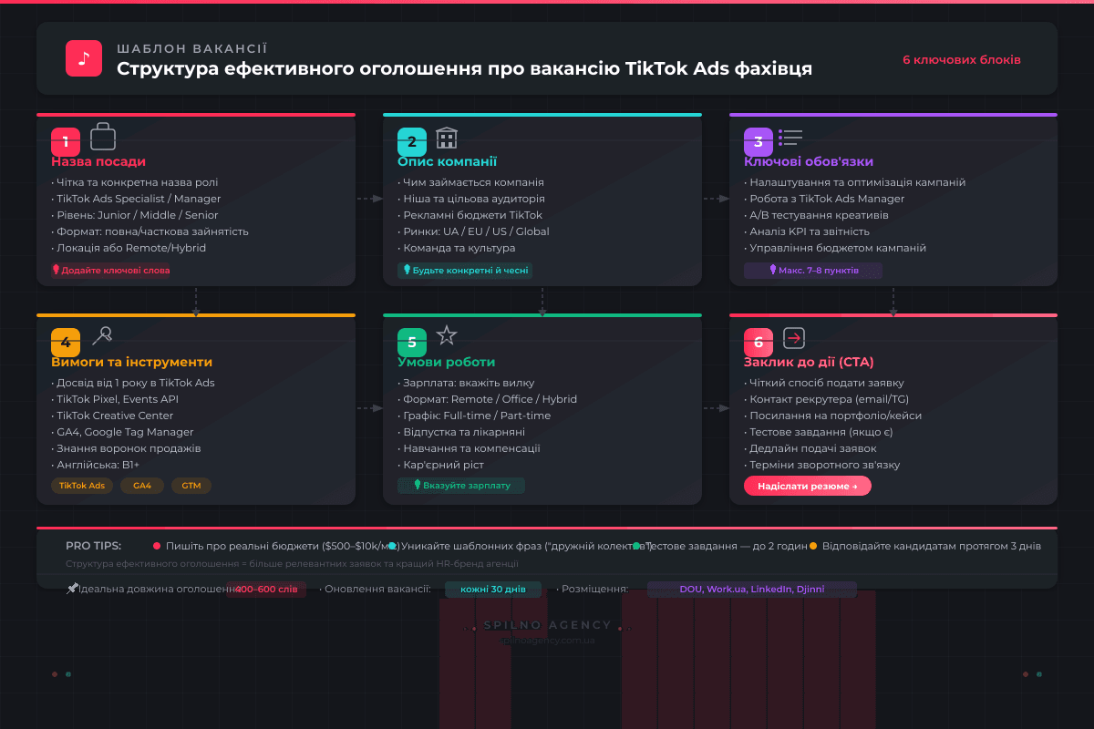Viewport: 1094px width, 729px height.
Task: Click the building icon in card 2
Action: click(x=447, y=139)
